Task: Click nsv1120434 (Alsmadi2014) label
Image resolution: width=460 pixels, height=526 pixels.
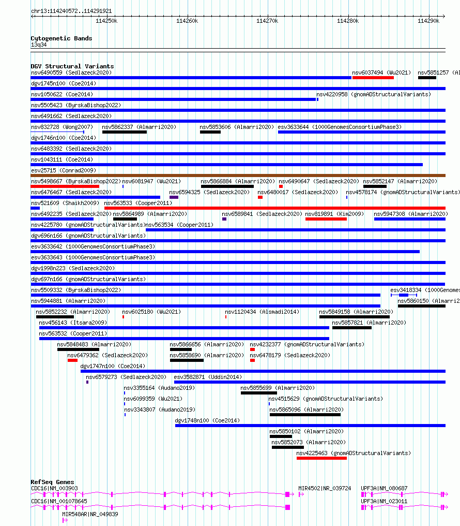Action: click(262, 312)
